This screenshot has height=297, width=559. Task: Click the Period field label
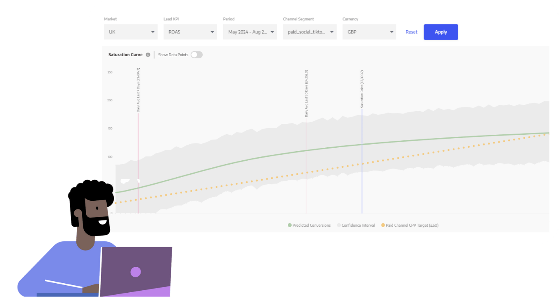[229, 19]
